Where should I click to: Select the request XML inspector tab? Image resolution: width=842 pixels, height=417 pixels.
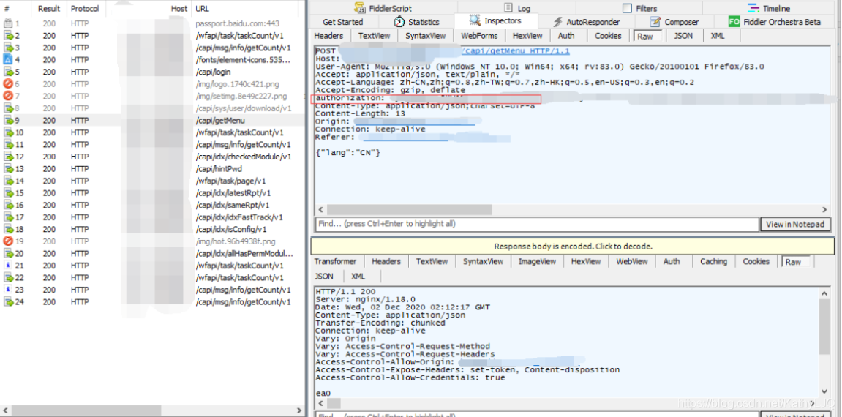(718, 36)
